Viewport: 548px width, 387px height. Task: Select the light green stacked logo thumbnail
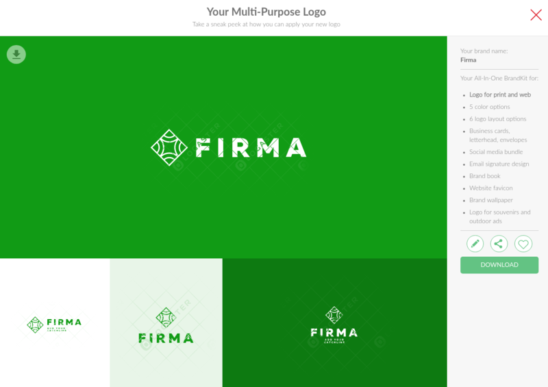pyautogui.click(x=166, y=323)
